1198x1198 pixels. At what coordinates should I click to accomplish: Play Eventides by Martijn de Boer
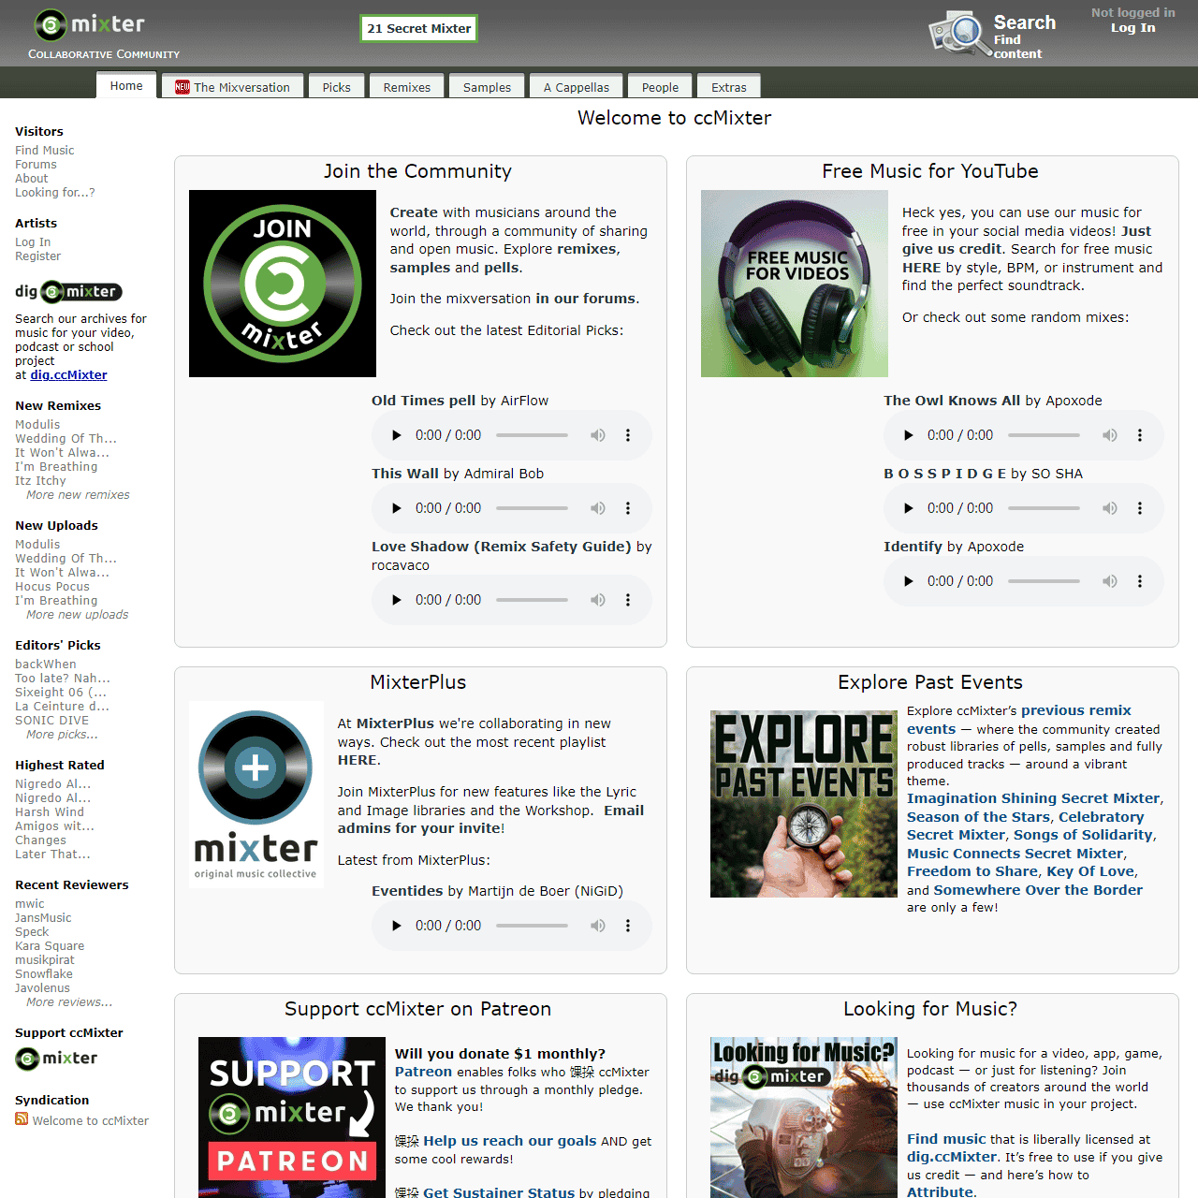tap(397, 926)
